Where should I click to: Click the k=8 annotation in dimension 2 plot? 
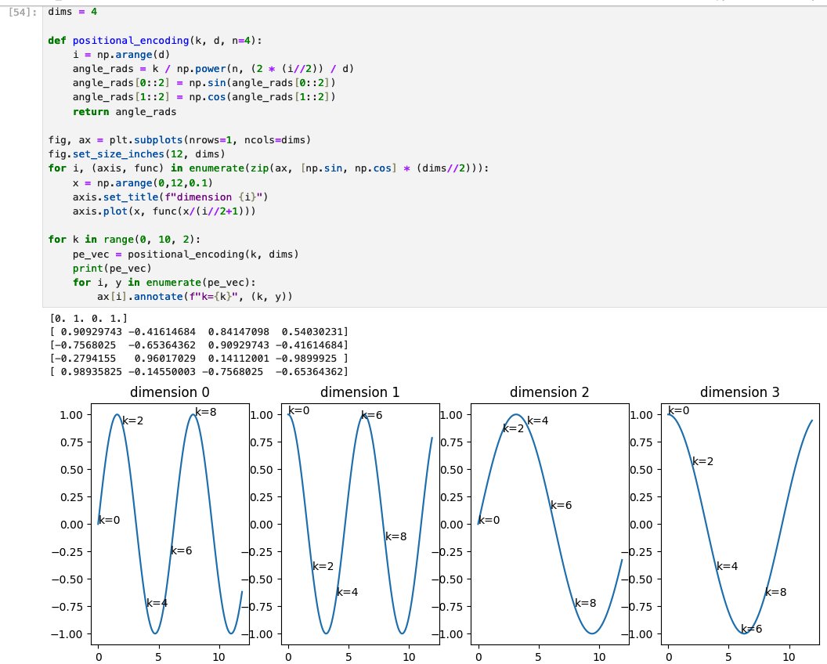click(586, 603)
